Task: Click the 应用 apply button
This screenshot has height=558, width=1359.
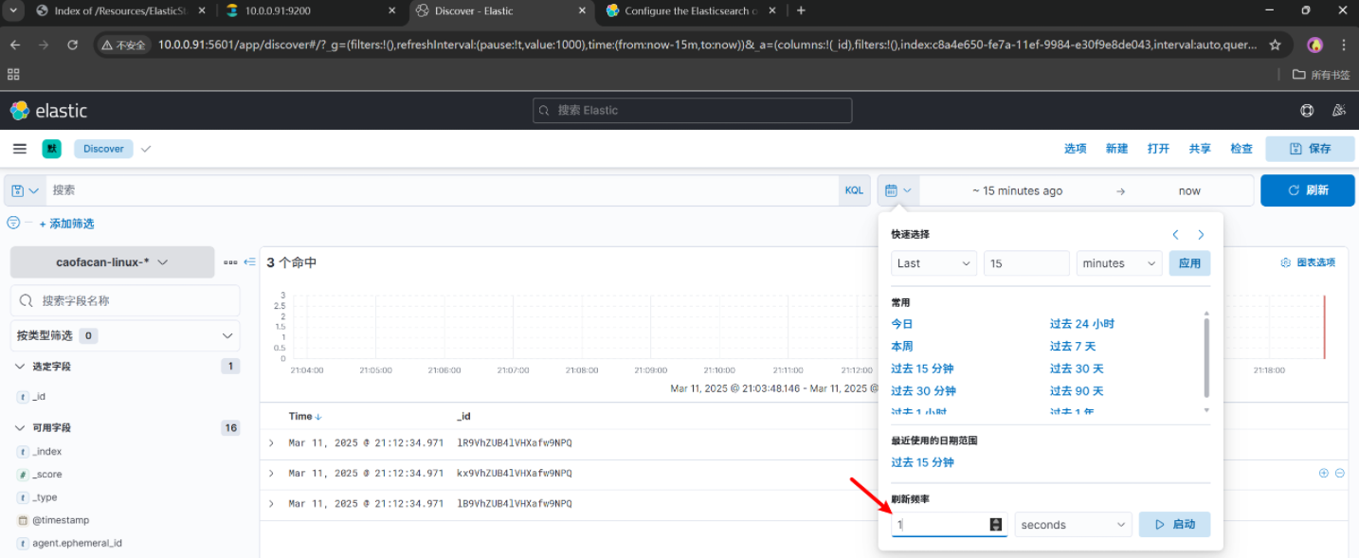Action: [1189, 263]
